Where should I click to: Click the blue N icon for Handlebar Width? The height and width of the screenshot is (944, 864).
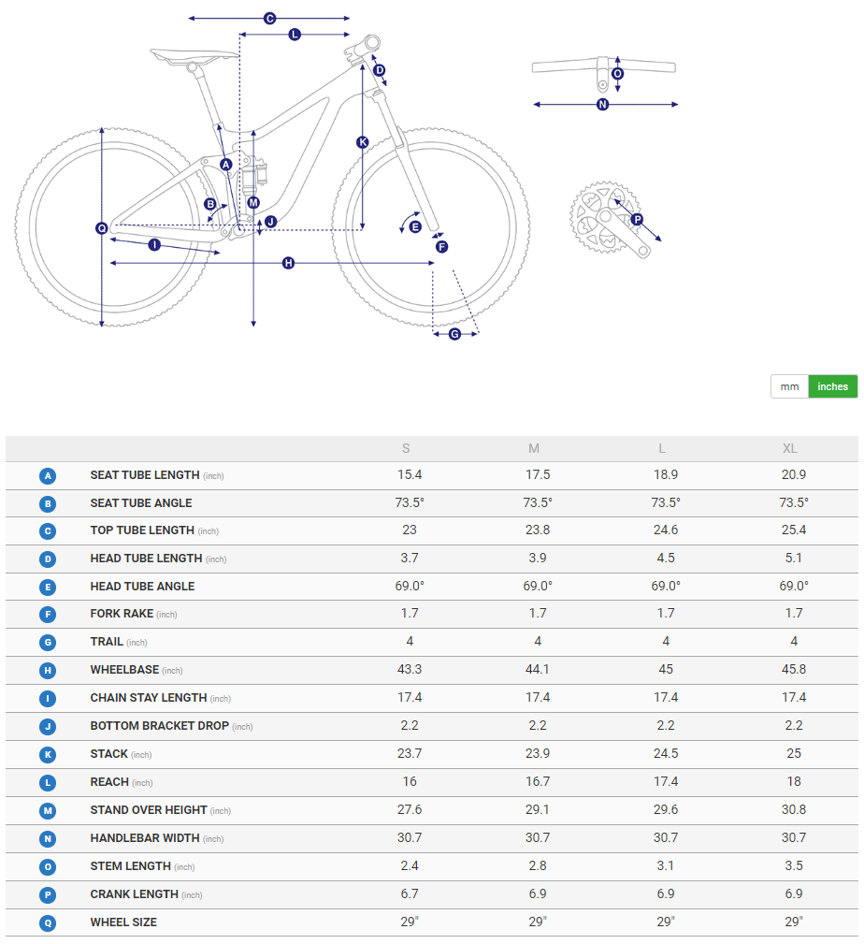(48, 838)
